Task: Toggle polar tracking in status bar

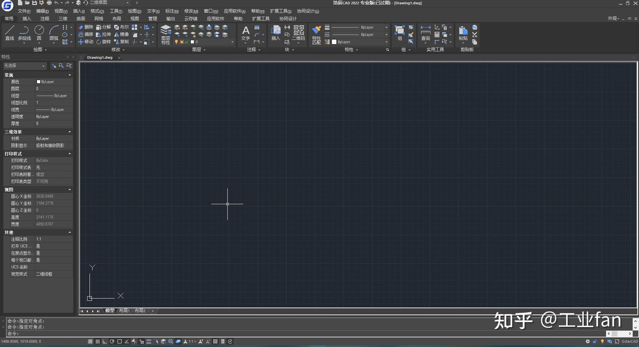Action: (x=112, y=342)
